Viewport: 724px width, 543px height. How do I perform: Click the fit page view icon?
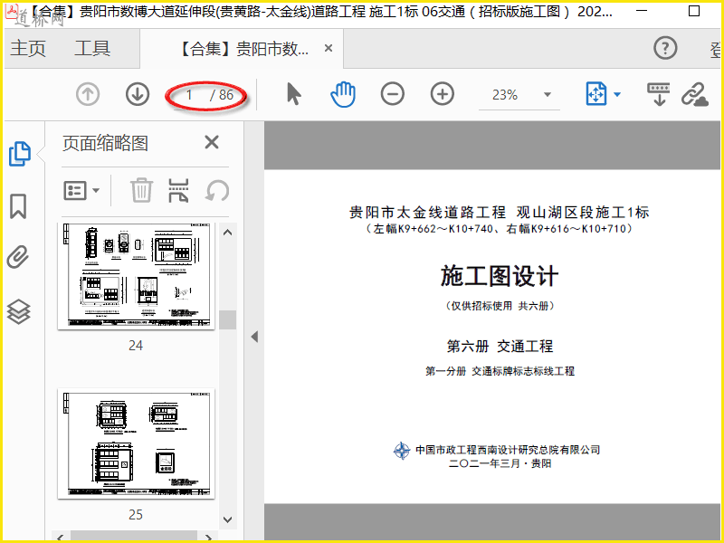pos(596,94)
